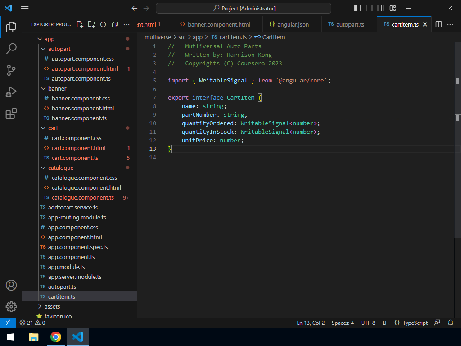The height and width of the screenshot is (346, 461).
Task: Open Run and Debug view
Action: click(x=11, y=92)
